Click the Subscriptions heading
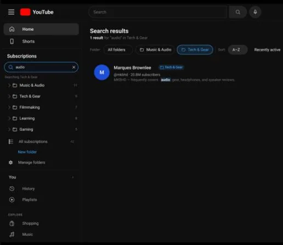The image size is (283, 245). coord(22,56)
